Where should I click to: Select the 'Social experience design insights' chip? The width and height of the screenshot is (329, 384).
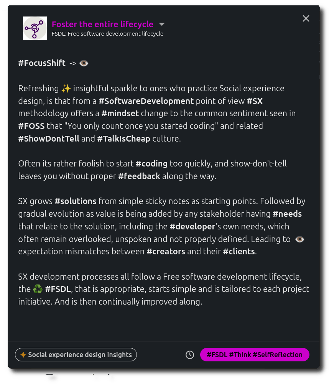[76, 355]
